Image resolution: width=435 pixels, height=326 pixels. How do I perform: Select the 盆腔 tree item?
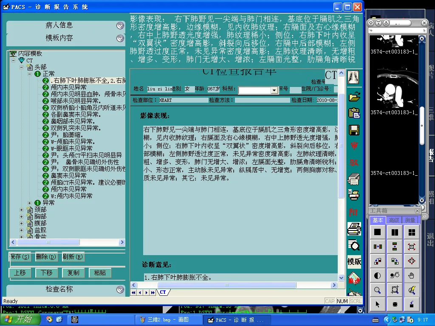(x=40, y=230)
